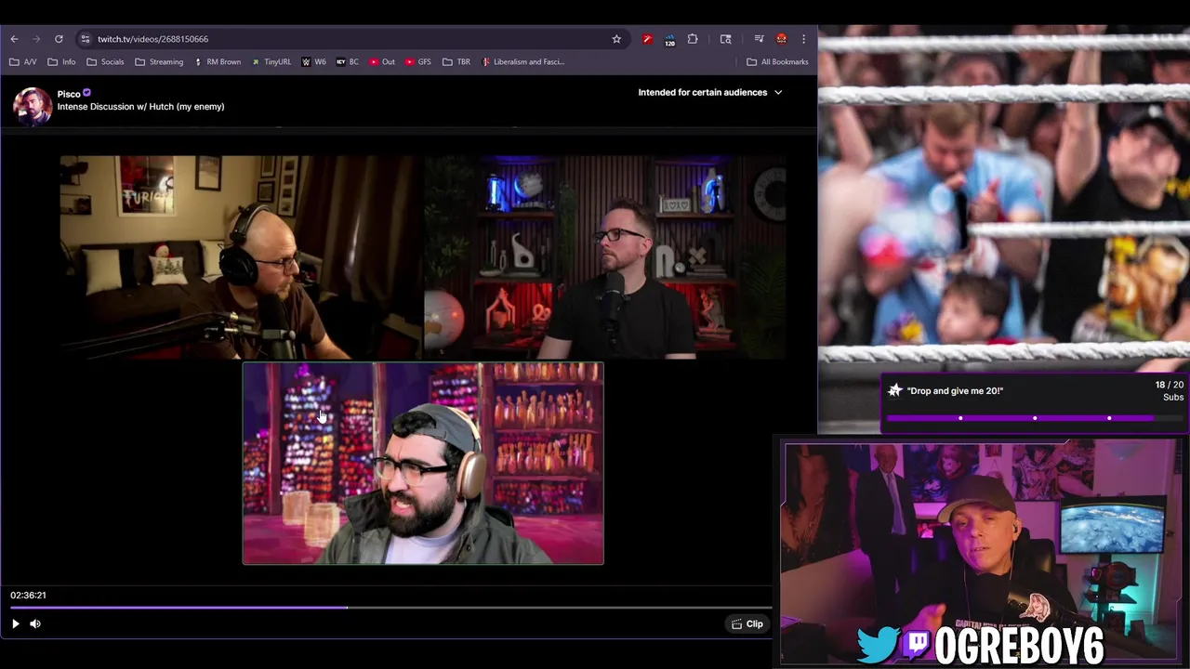
Task: Open the Extensions puzzle menu
Action: point(693,39)
